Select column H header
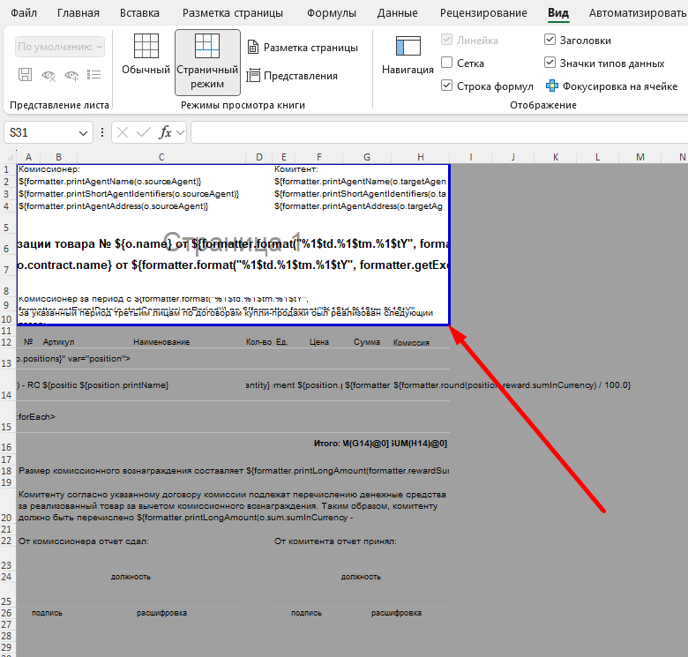Image resolution: width=688 pixels, height=657 pixels. click(x=421, y=157)
